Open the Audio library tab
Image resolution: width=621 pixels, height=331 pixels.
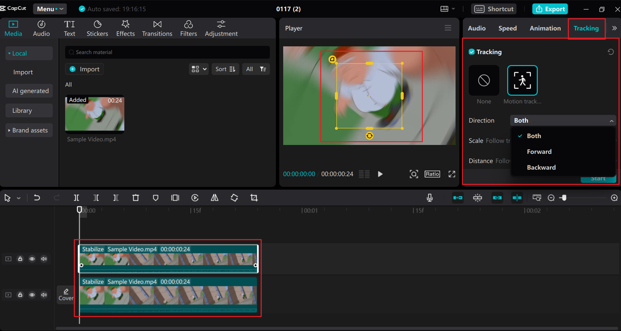point(41,29)
